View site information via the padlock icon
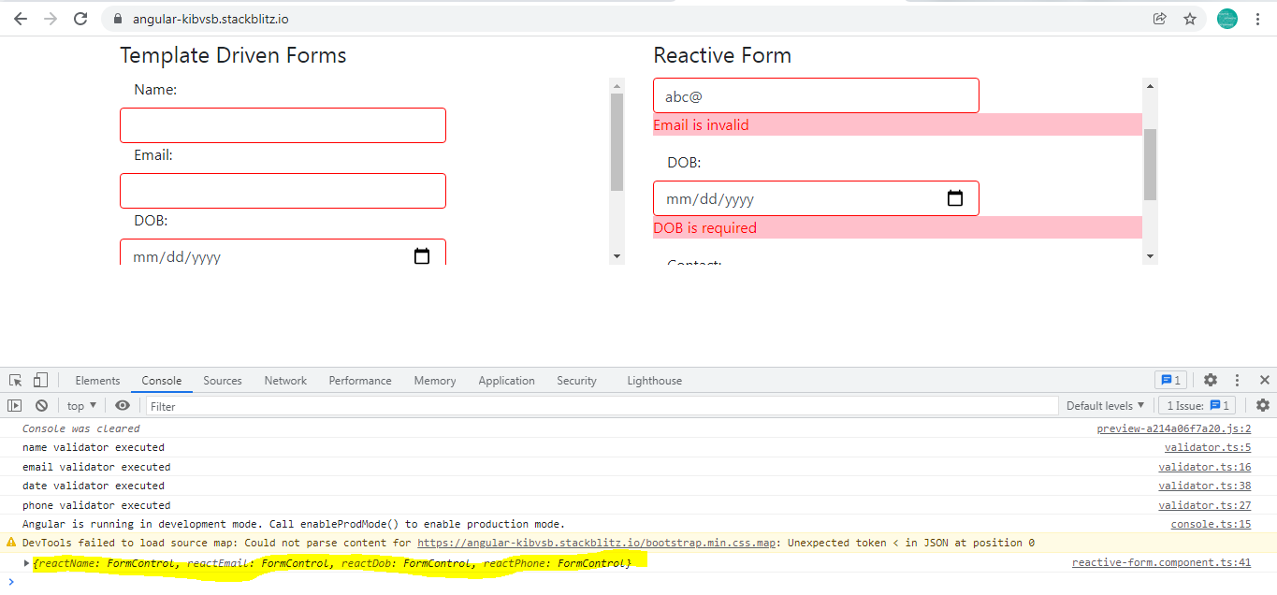The height and width of the screenshot is (595, 1277). click(117, 18)
